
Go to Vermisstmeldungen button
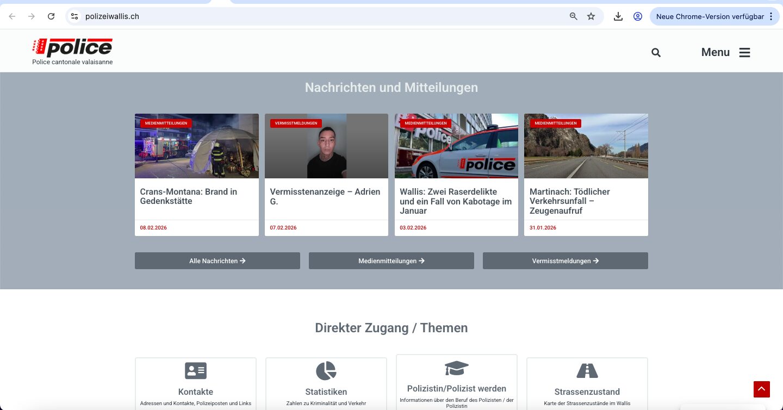coord(565,261)
